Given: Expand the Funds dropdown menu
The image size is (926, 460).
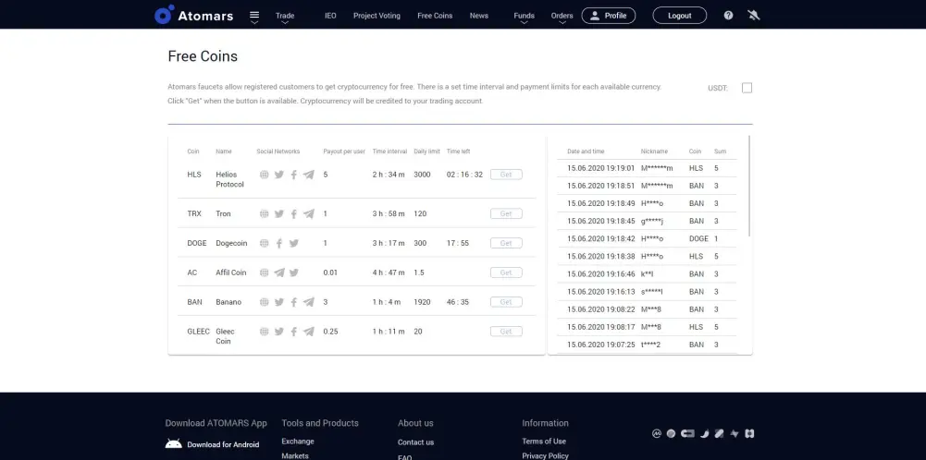Looking at the screenshot, I should (x=524, y=16).
